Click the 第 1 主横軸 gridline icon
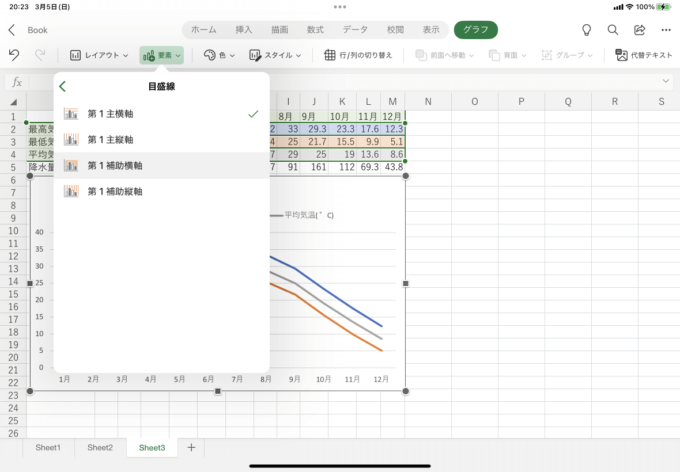This screenshot has height=472, width=680. (71, 113)
